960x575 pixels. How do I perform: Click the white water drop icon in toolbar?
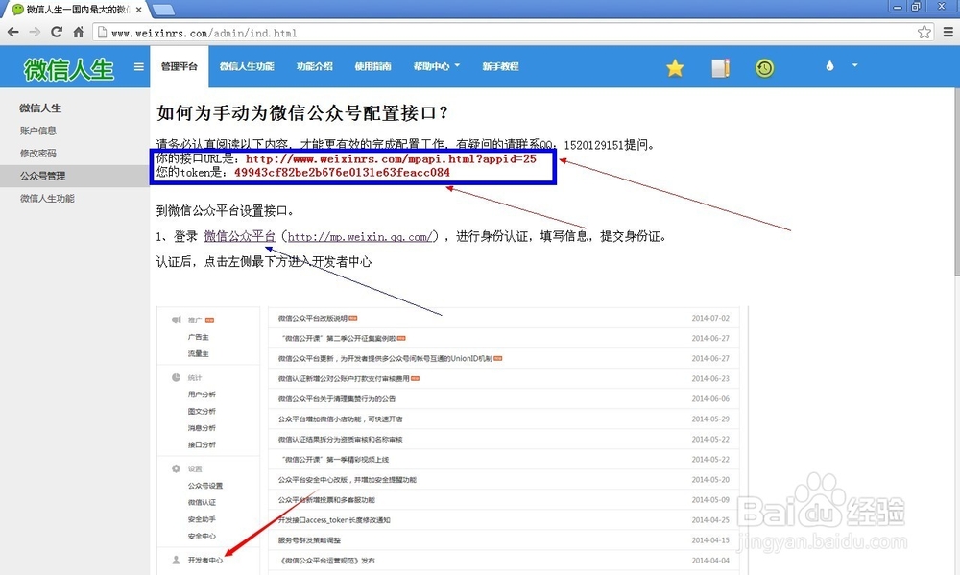pyautogui.click(x=828, y=67)
